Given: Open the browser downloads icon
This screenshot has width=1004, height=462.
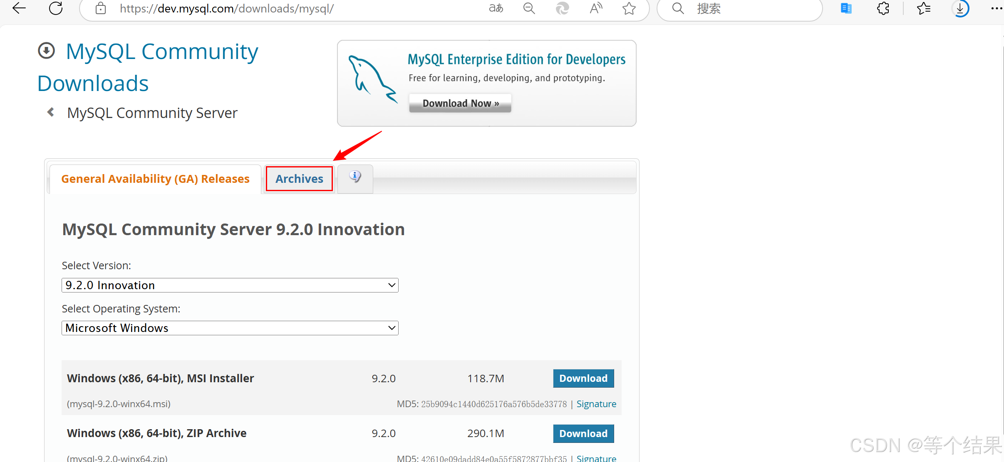Looking at the screenshot, I should tap(960, 8).
